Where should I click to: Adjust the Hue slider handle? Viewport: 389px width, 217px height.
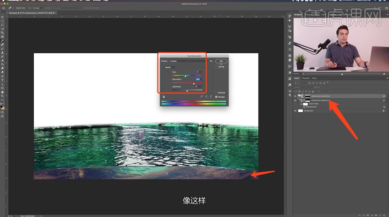click(185, 76)
